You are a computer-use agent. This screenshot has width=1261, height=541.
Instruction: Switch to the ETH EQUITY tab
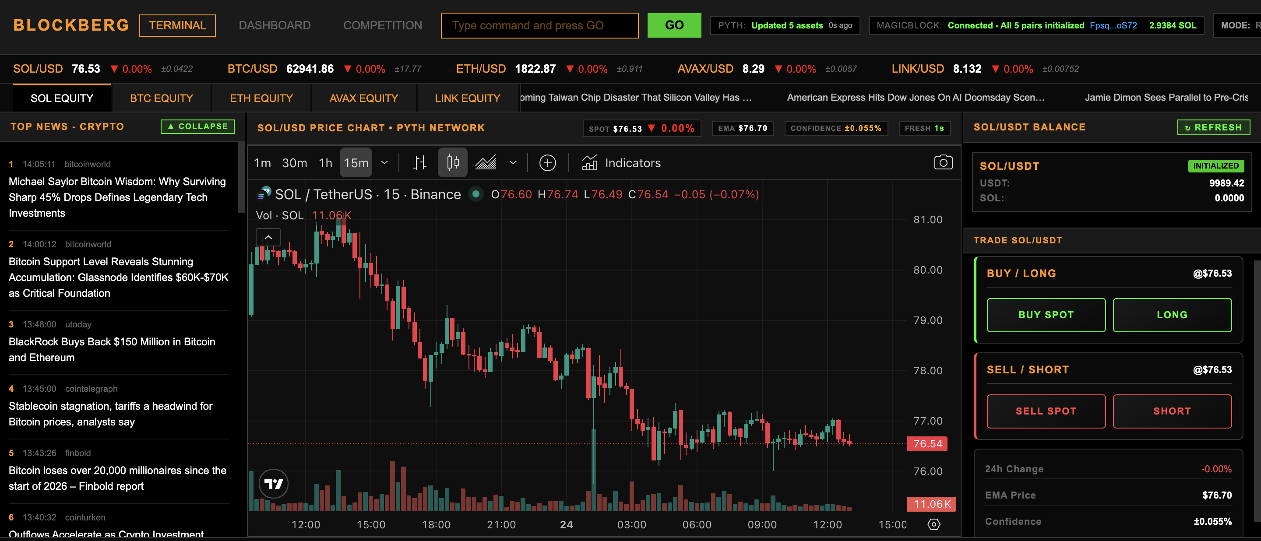(x=261, y=97)
